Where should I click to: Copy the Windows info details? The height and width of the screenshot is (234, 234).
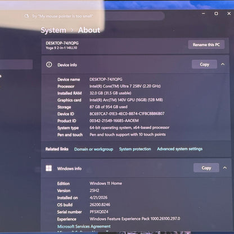206,168
